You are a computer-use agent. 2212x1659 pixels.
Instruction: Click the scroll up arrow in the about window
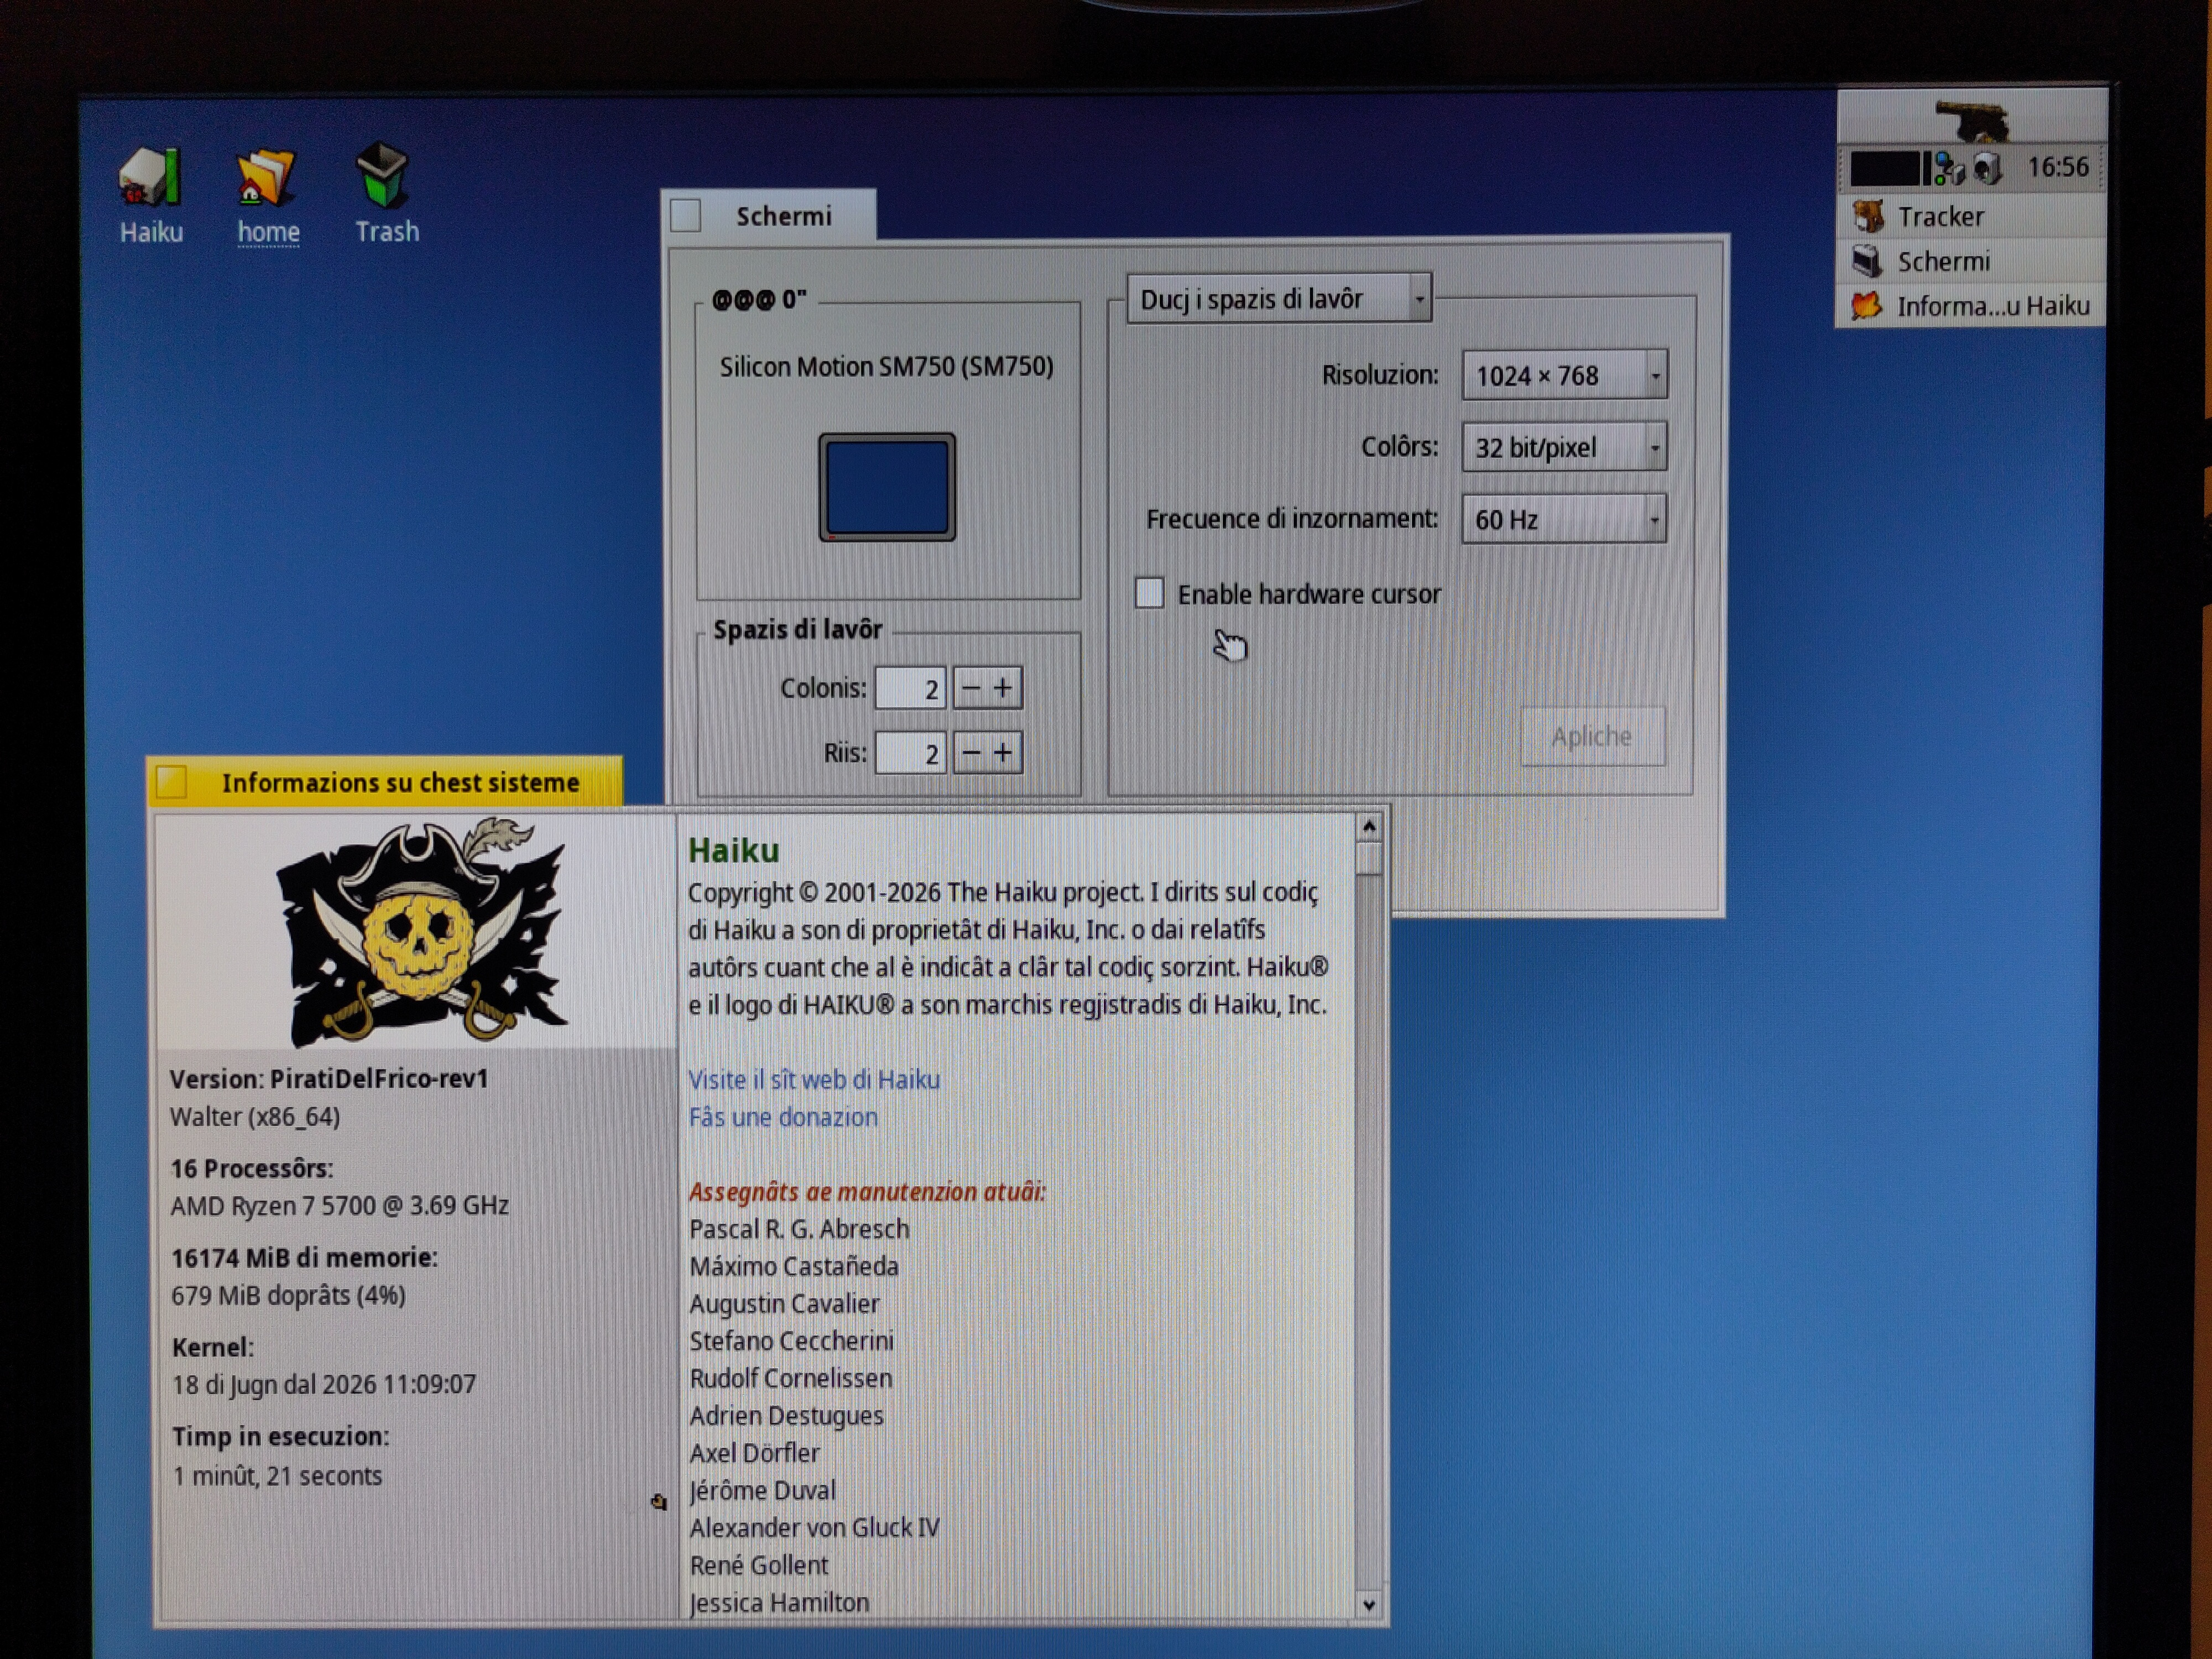[1369, 827]
